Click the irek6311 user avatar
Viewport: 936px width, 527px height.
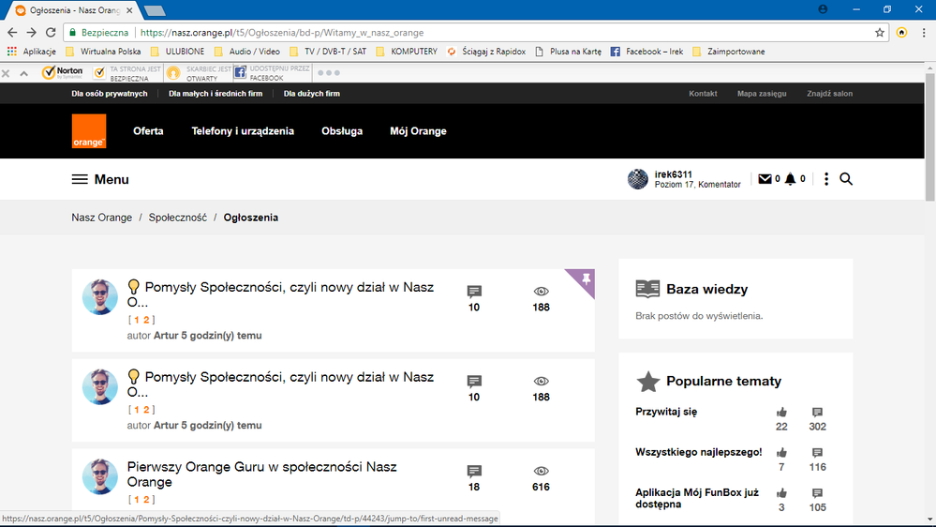[x=638, y=179]
